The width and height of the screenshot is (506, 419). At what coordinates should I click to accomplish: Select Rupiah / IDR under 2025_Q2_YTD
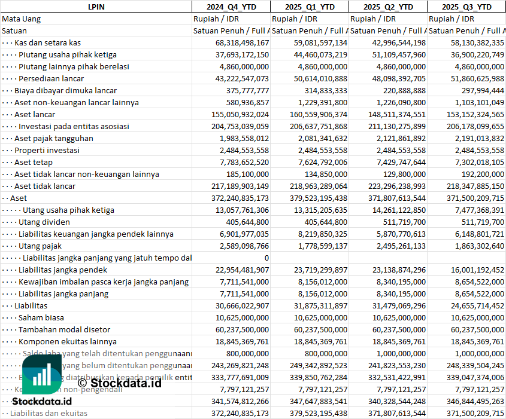tap(372, 19)
